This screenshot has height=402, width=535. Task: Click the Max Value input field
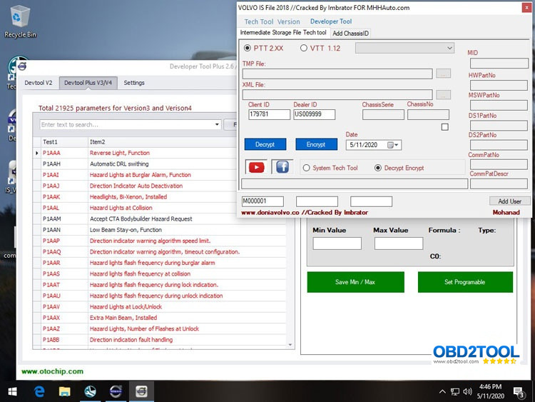[399, 243]
